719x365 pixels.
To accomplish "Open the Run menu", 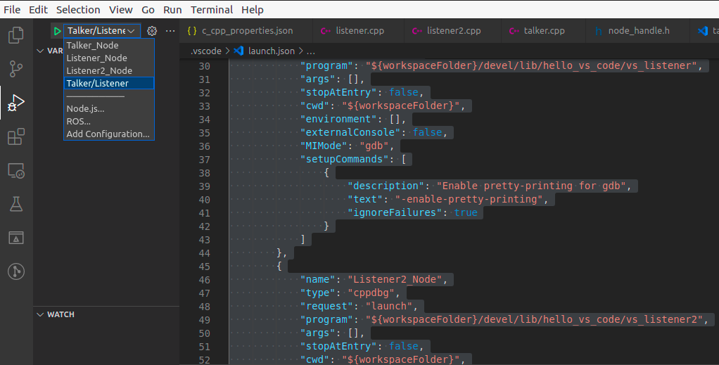I will click(x=172, y=10).
